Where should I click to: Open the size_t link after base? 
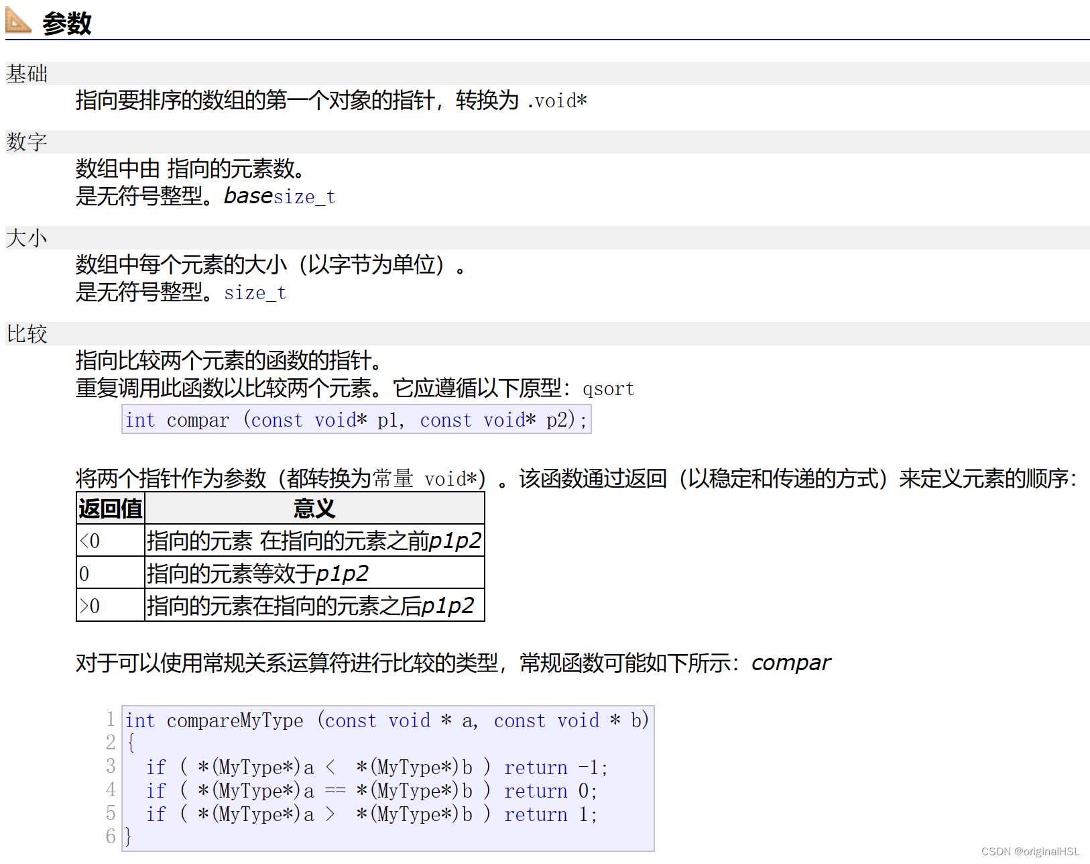(304, 197)
